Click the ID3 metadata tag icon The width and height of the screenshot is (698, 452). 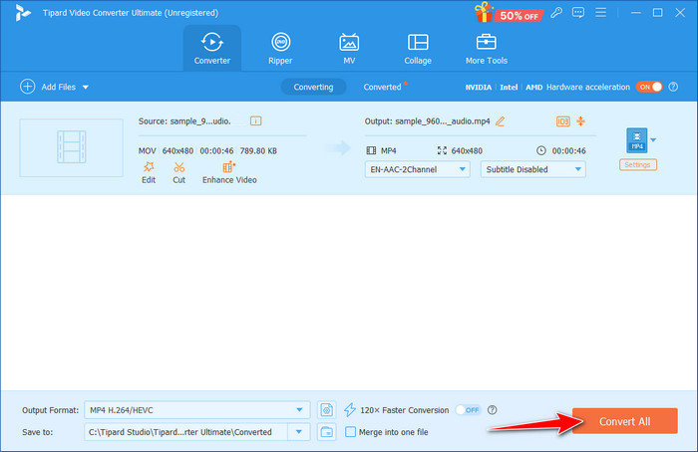(x=562, y=121)
